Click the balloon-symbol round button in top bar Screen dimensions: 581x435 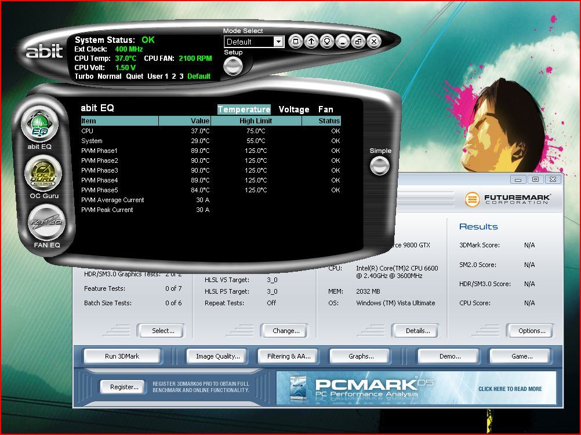point(327,42)
